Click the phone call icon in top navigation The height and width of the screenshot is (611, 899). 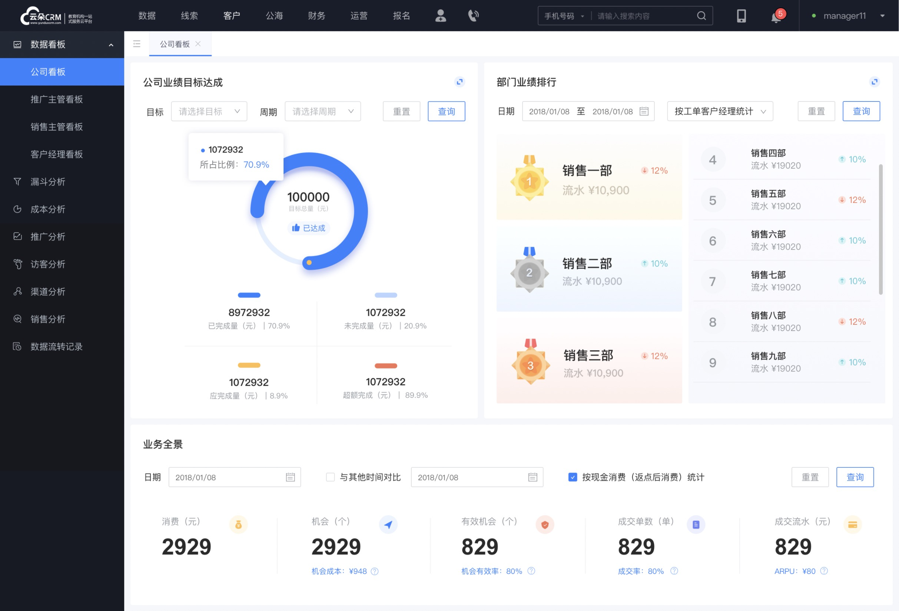pos(472,15)
